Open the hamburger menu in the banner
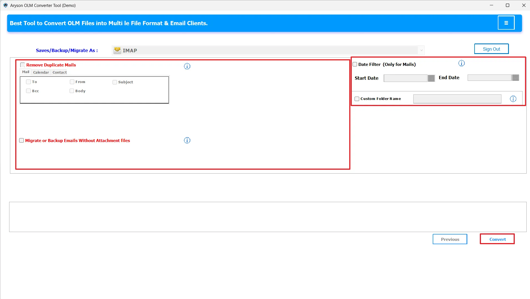 click(506, 23)
